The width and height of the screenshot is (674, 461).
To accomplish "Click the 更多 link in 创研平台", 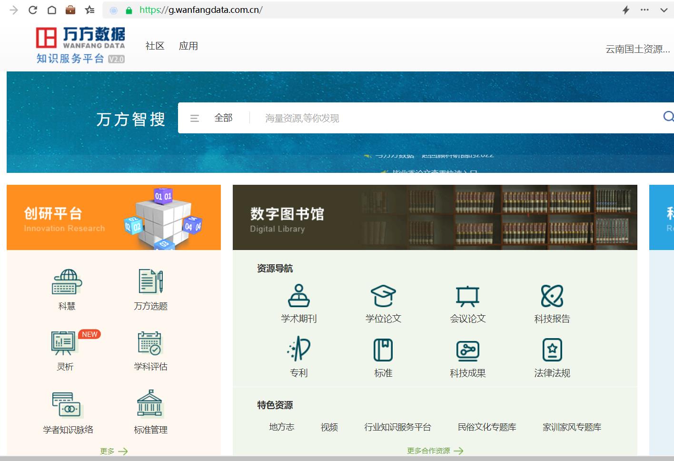I will [114, 451].
